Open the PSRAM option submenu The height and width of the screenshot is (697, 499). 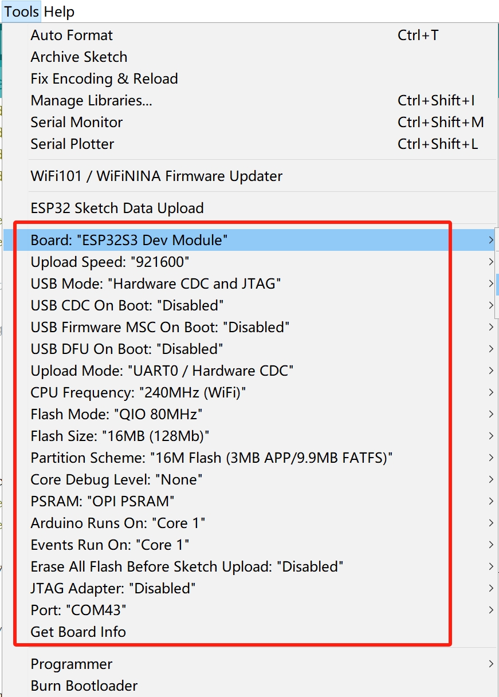[x=250, y=502]
